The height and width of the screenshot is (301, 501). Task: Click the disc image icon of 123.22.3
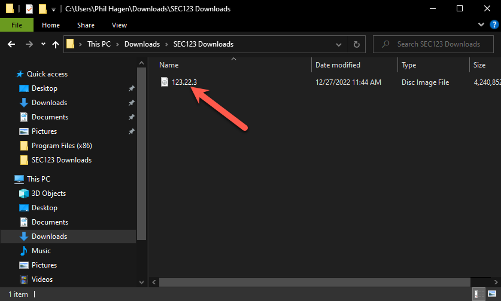[164, 82]
